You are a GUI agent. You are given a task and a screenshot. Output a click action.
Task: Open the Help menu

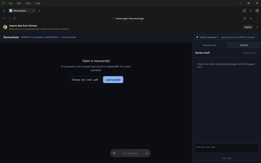point(38,3)
